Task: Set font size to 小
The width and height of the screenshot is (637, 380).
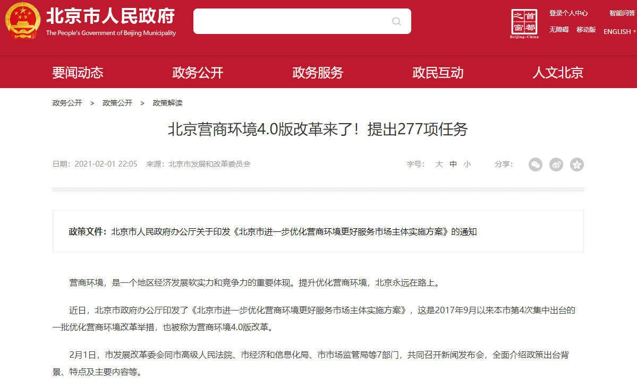Action: pyautogui.click(x=467, y=164)
